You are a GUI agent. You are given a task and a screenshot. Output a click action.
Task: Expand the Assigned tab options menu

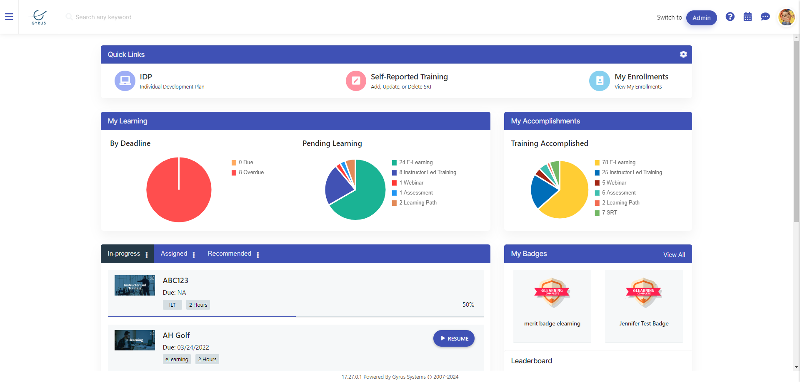(x=194, y=255)
